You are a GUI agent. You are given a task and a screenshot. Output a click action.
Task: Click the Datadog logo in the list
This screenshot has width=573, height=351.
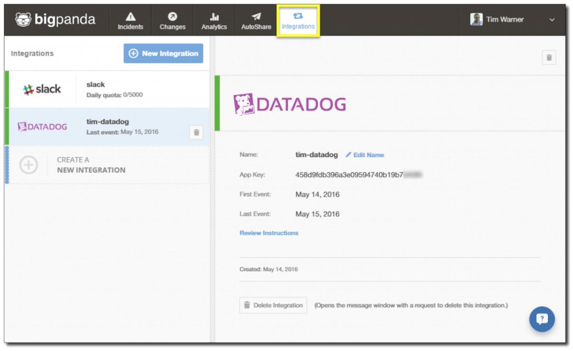coord(42,127)
